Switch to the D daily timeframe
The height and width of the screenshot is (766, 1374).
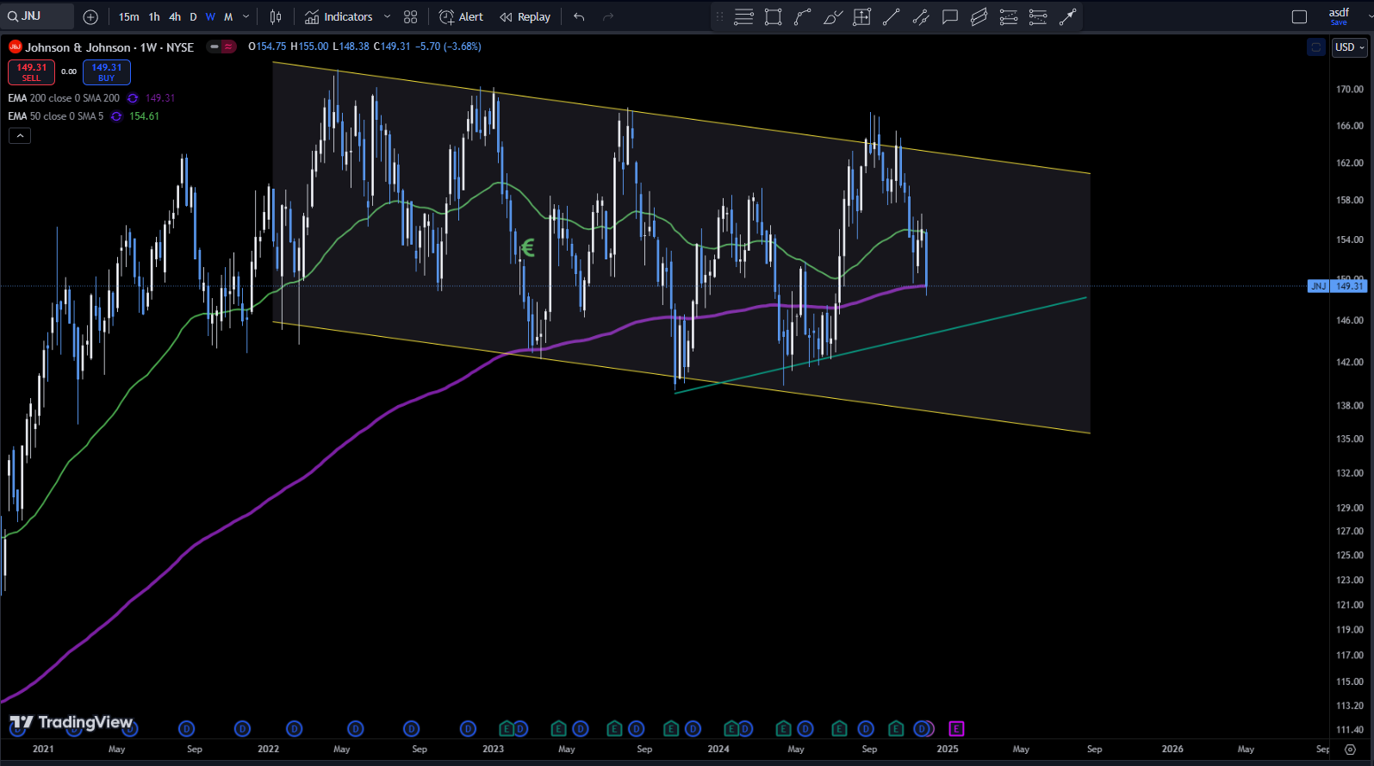(193, 17)
